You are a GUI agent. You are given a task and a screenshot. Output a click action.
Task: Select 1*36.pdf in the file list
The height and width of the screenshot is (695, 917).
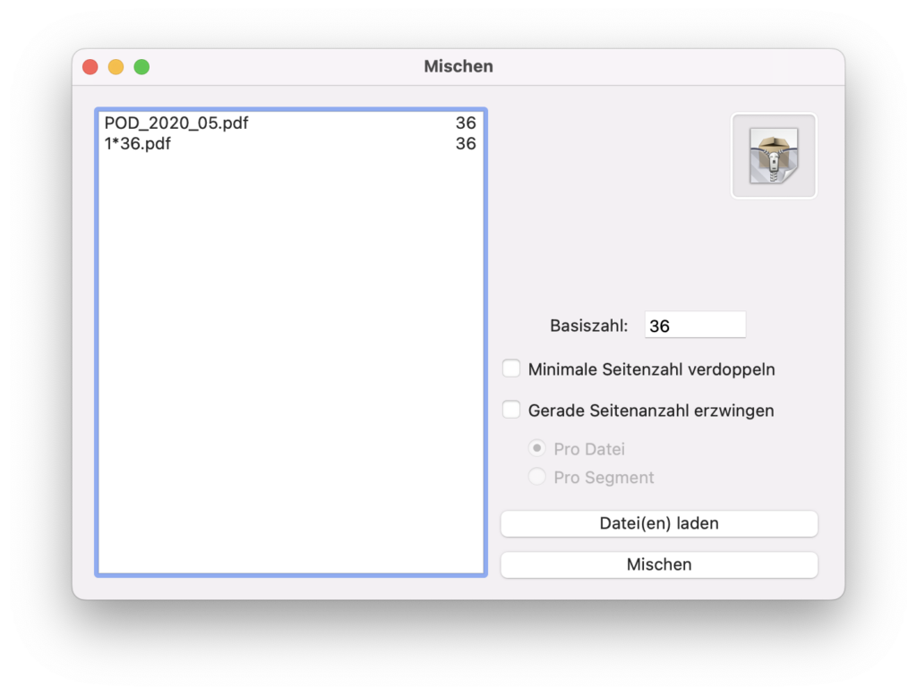290,143
